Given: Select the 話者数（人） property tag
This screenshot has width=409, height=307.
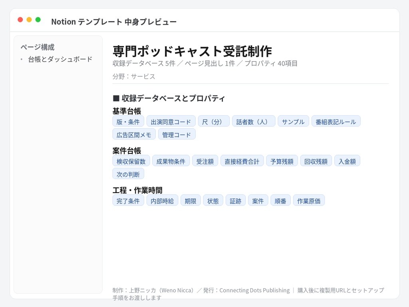Looking at the screenshot, I should pyautogui.click(x=254, y=121).
